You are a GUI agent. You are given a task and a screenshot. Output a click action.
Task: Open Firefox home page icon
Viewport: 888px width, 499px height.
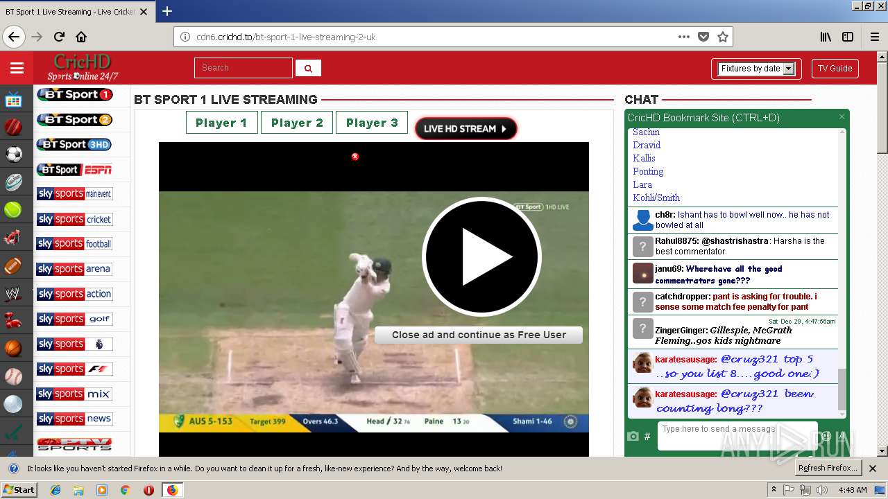click(x=81, y=37)
